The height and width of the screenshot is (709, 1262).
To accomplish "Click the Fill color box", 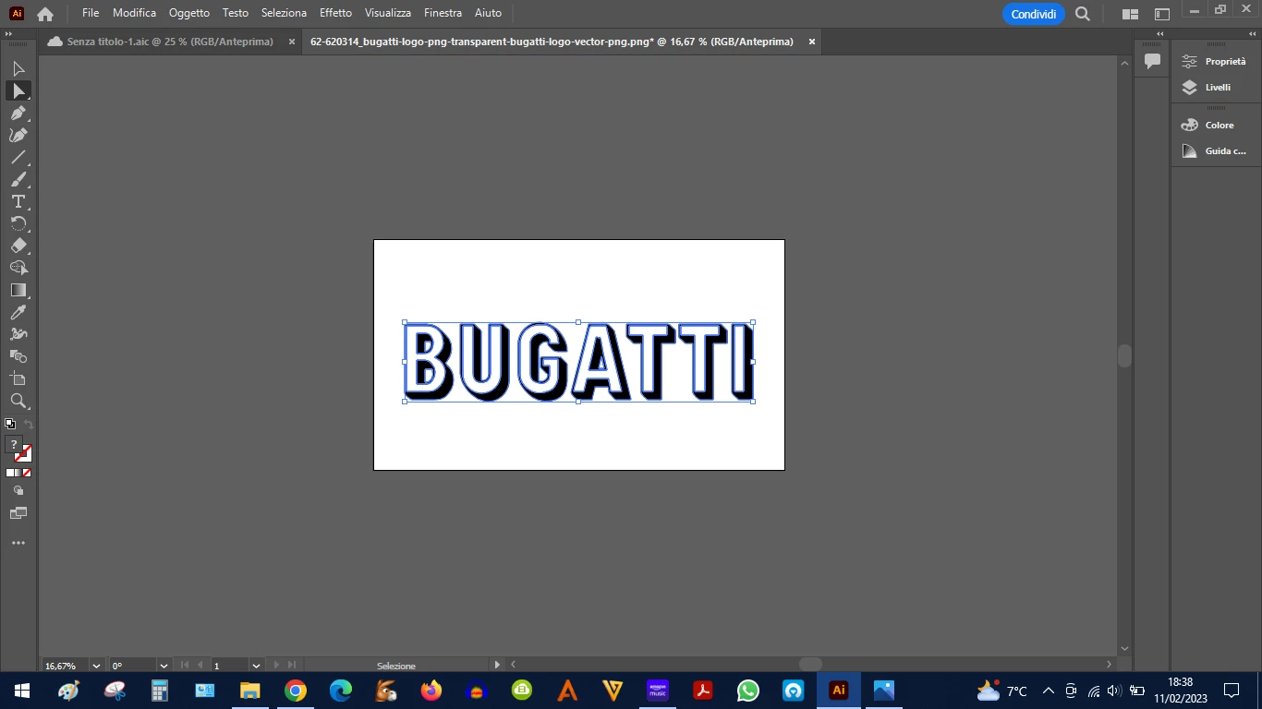I will click(x=14, y=445).
